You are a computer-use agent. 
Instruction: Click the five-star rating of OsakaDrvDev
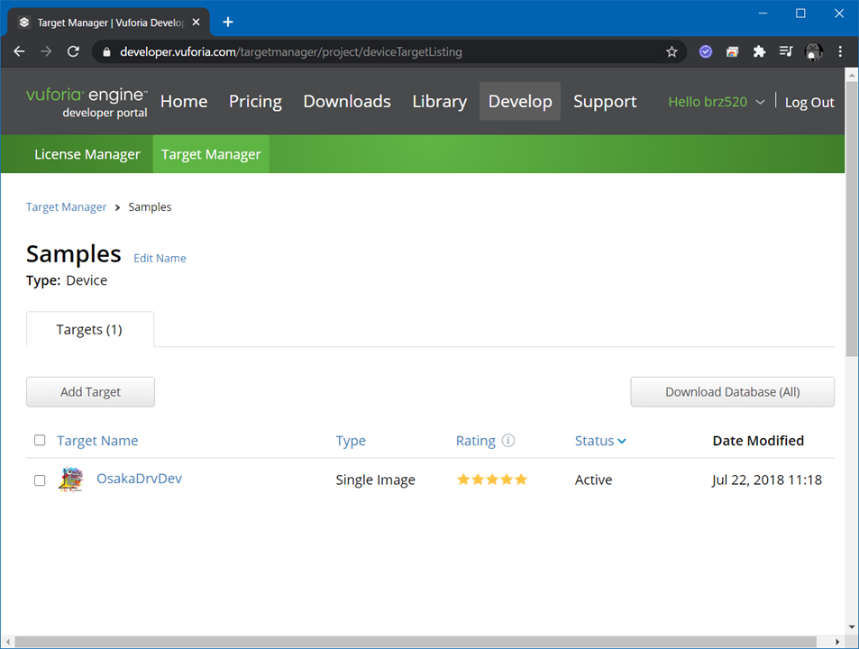click(492, 480)
